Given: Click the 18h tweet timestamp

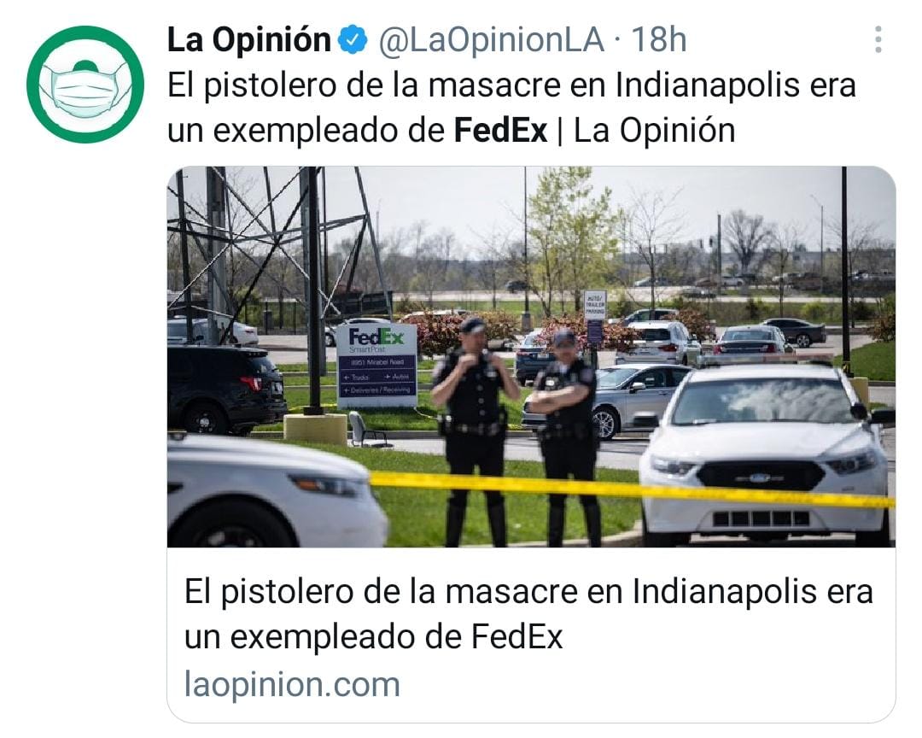Looking at the screenshot, I should (x=658, y=40).
